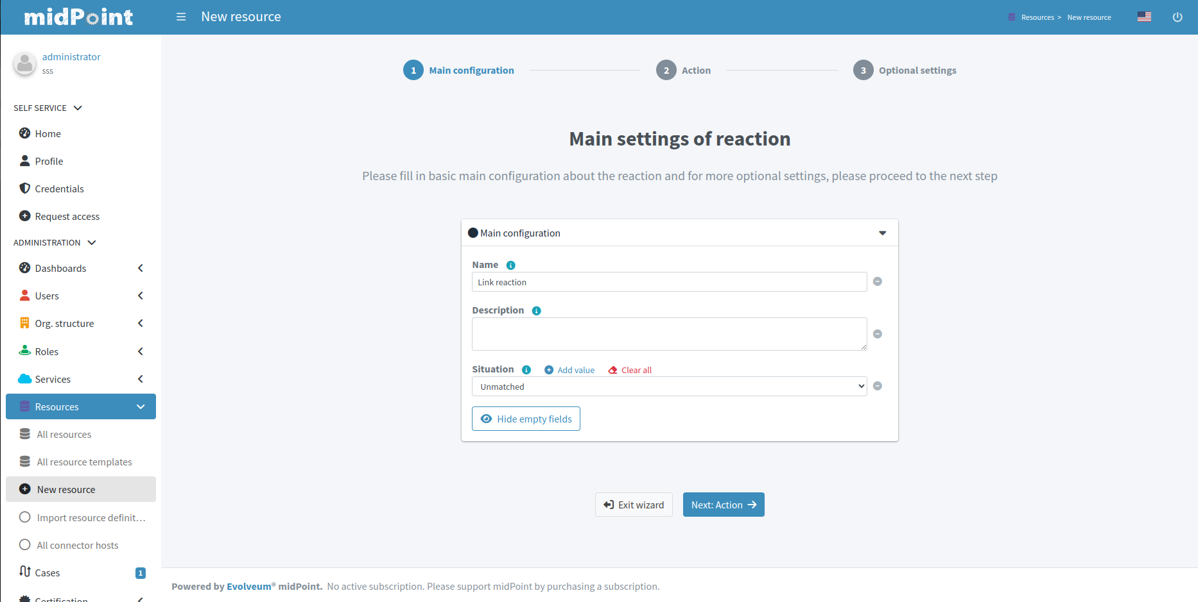The image size is (1198, 602).
Task: Open All resources in the sidebar
Action: 64,435
